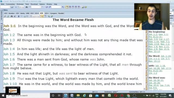Viewport: 174px width, 98px height.
Task: Follow the Col 1:17 cross-reference
Action: coord(164,39)
